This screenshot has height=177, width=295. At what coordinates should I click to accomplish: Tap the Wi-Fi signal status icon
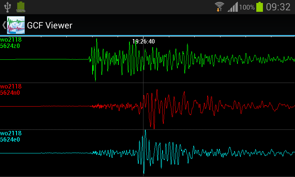click(x=219, y=7)
